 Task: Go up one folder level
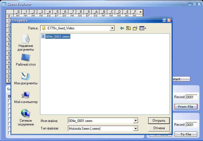tap(128, 28)
